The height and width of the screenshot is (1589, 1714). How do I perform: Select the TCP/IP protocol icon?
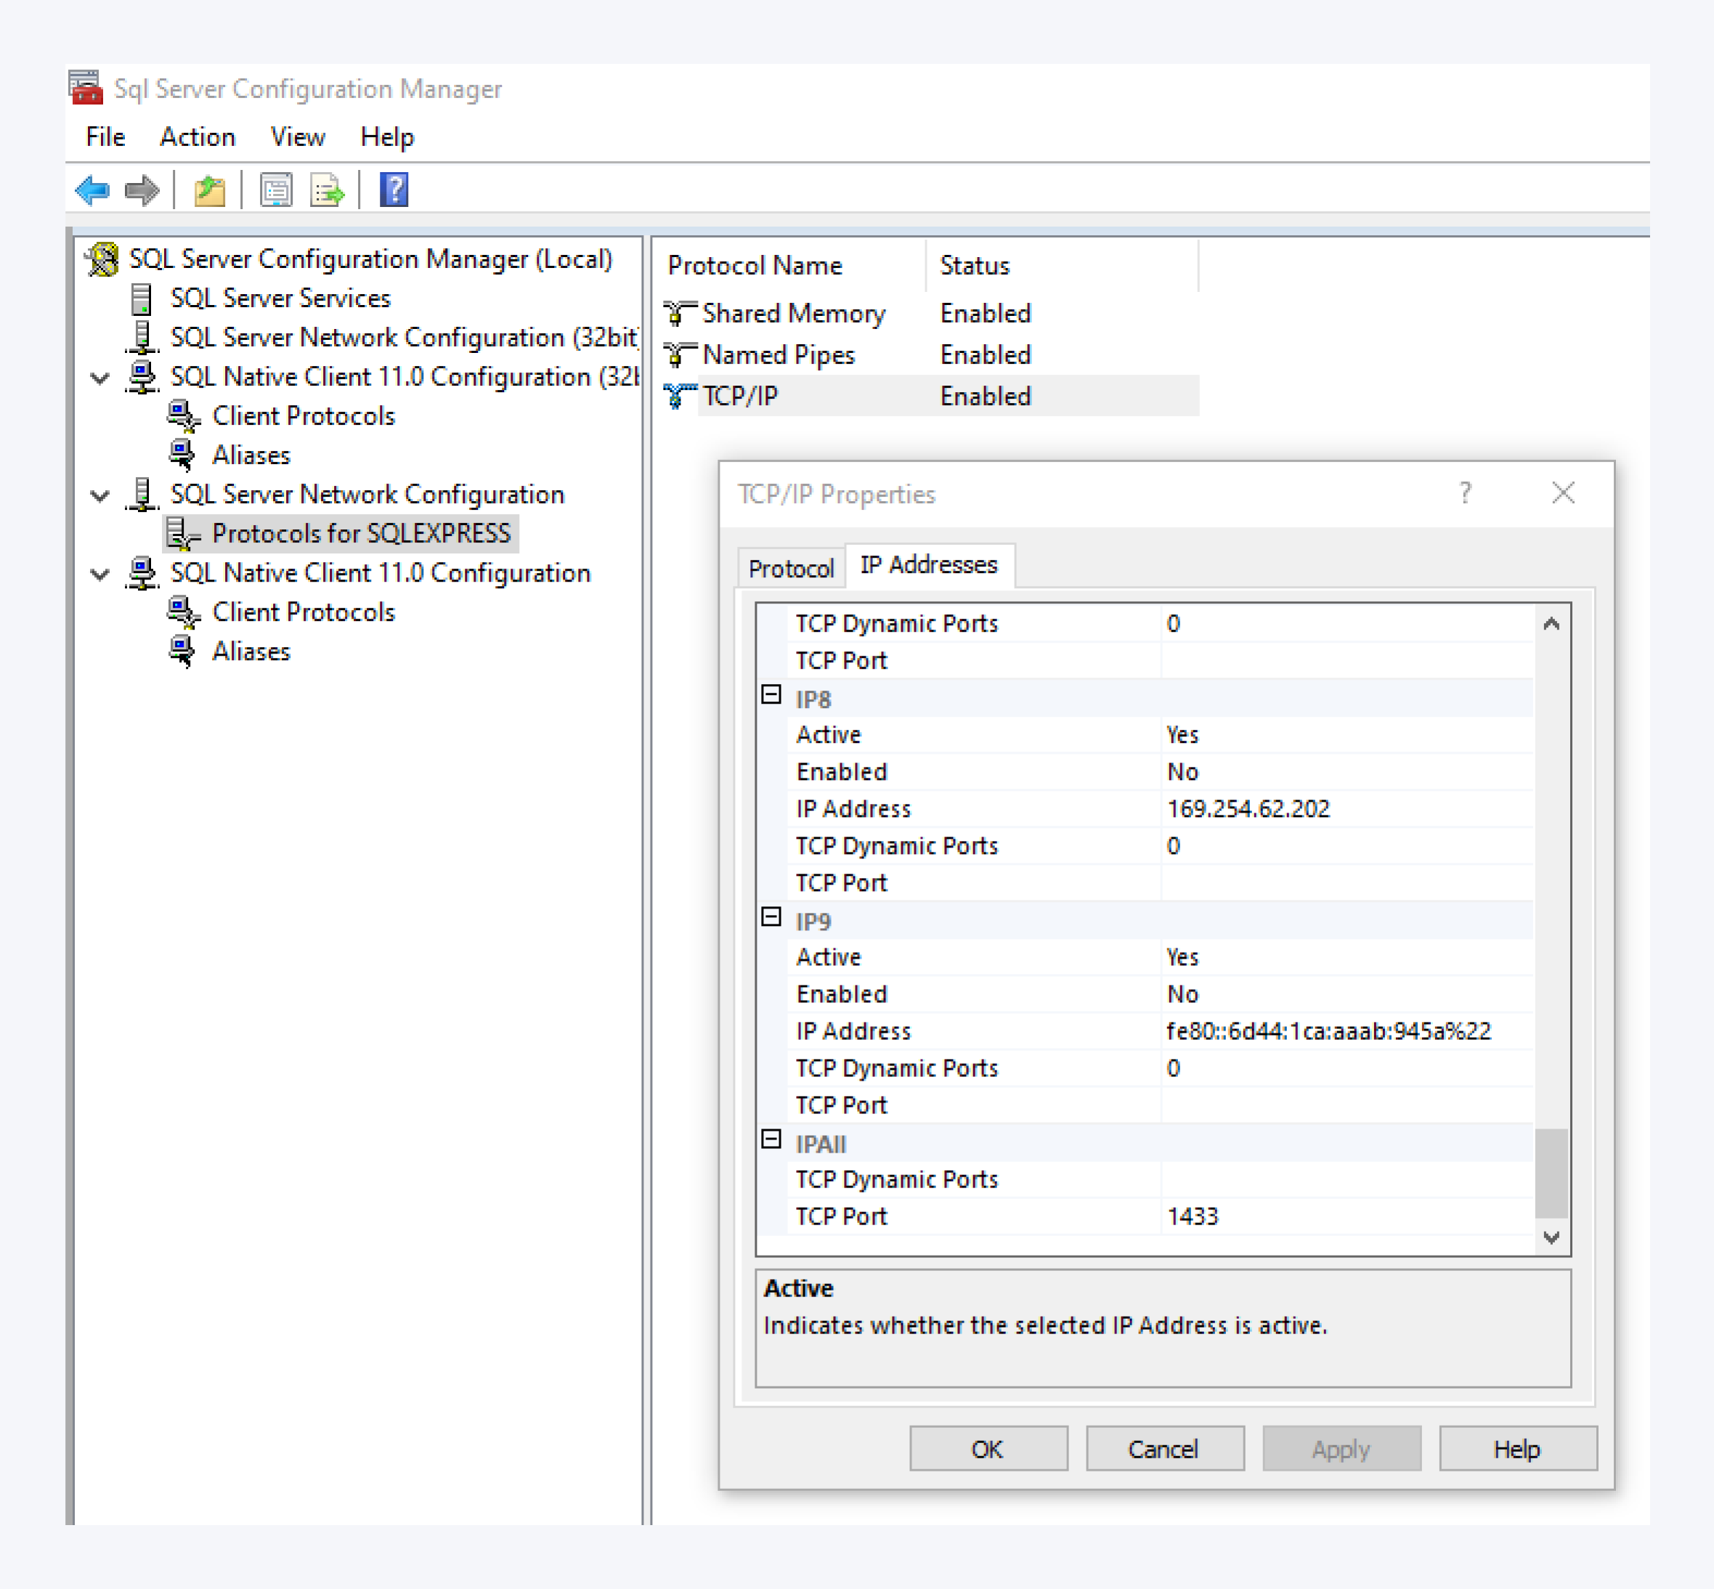(678, 396)
